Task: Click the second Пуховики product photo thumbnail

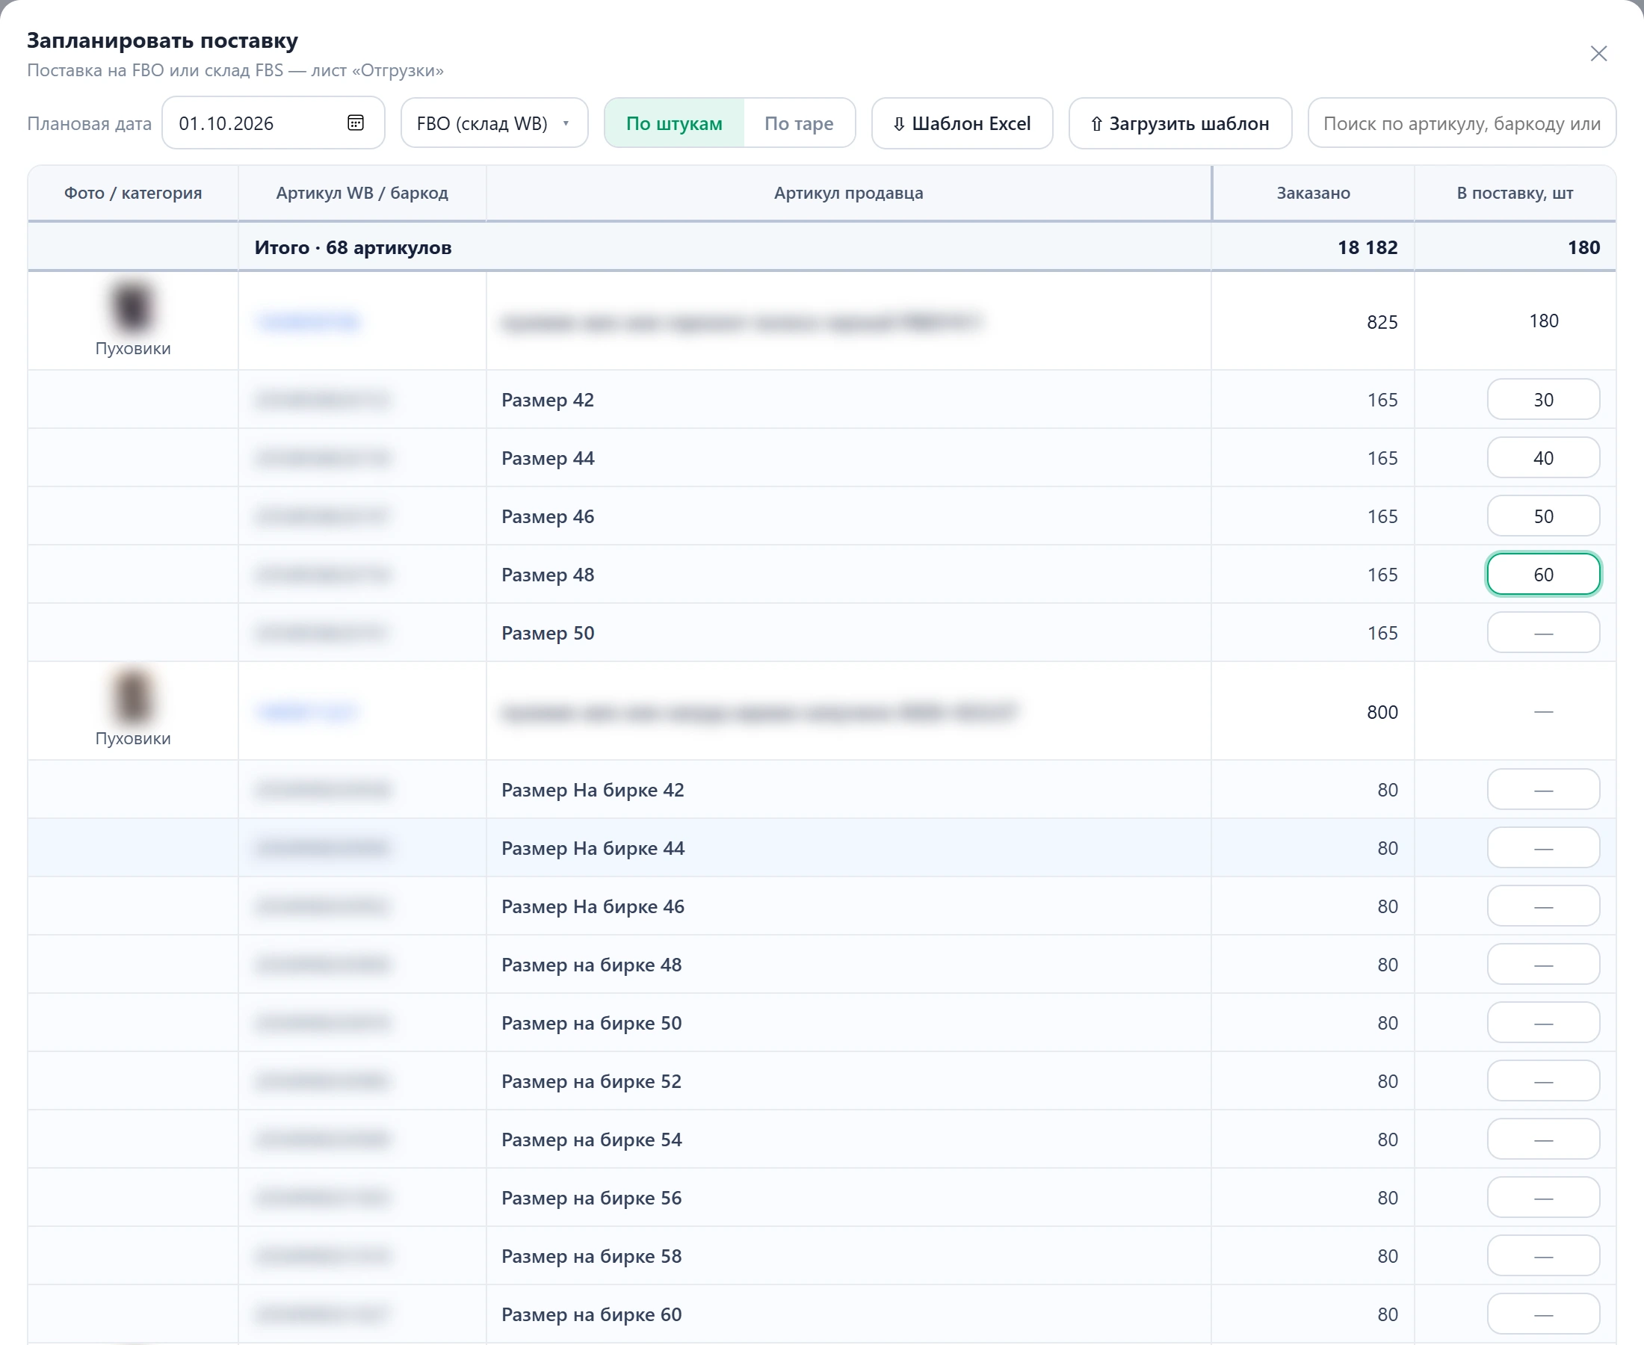Action: click(x=132, y=696)
